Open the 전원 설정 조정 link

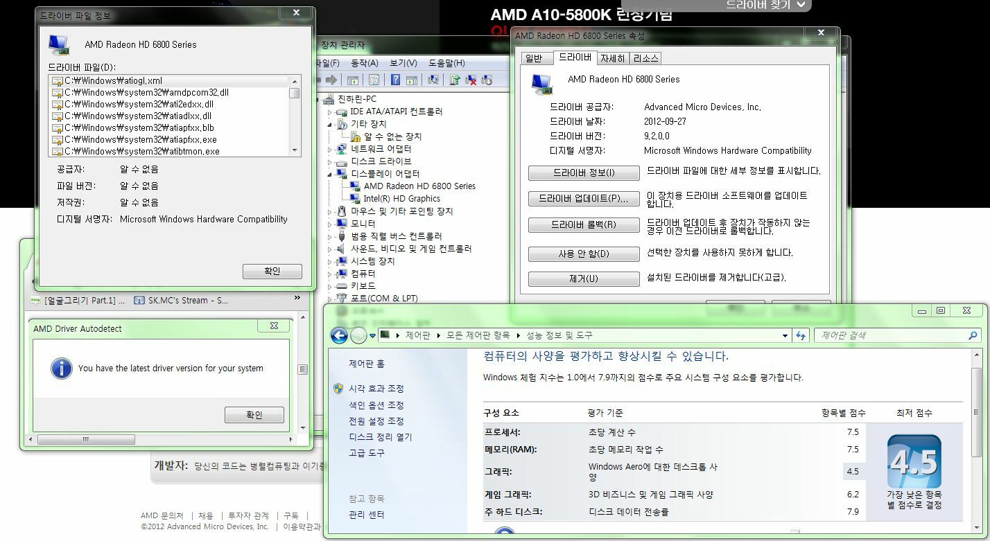(376, 421)
